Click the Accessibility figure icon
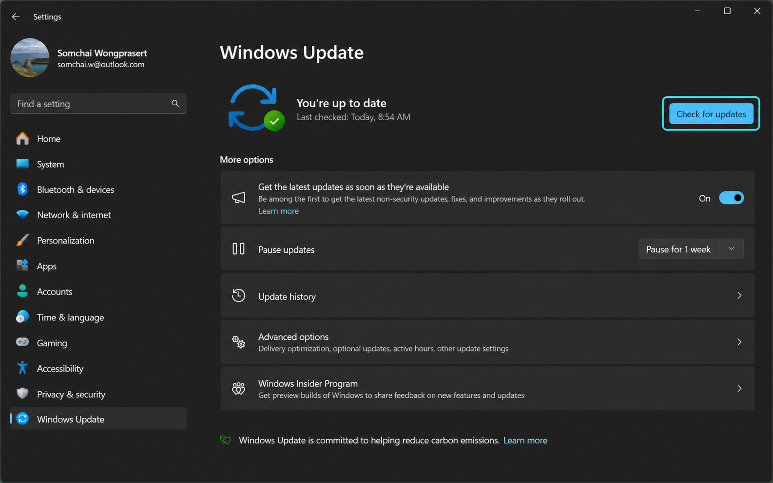This screenshot has height=483, width=773. coord(22,368)
